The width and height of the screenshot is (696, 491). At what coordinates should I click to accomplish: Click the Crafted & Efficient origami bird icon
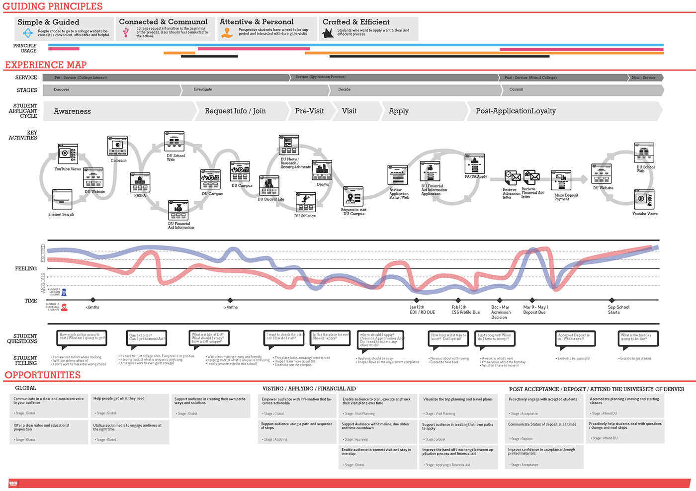(328, 33)
